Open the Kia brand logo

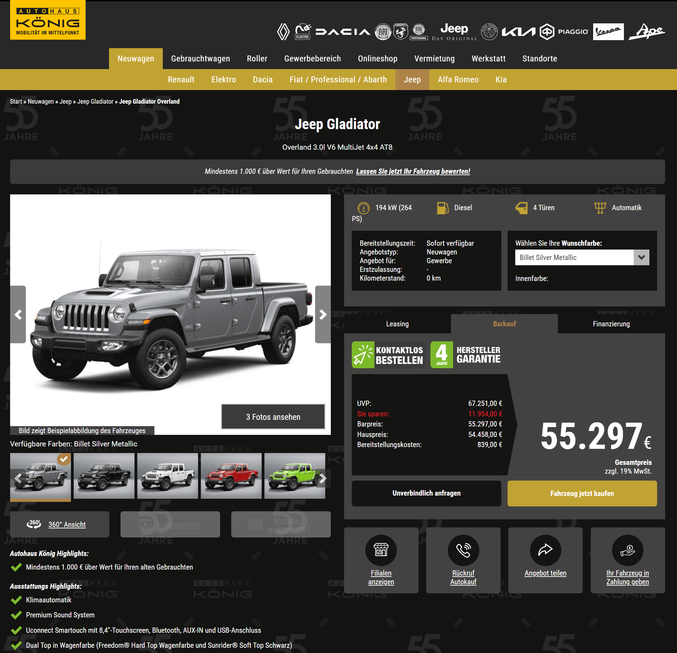pyautogui.click(x=518, y=32)
